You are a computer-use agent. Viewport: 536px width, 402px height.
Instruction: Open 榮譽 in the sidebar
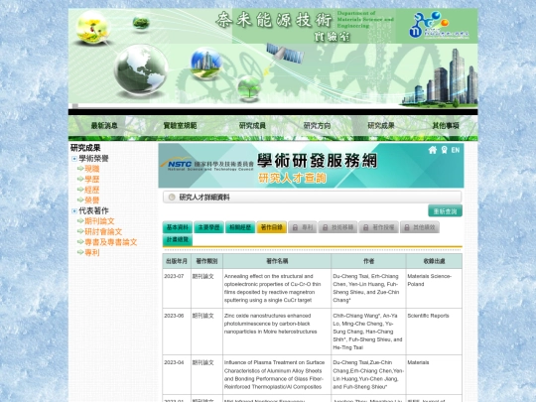pos(92,200)
